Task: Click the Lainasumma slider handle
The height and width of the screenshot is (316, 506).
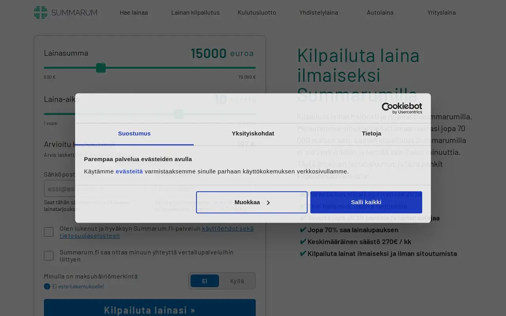Action: point(101,68)
